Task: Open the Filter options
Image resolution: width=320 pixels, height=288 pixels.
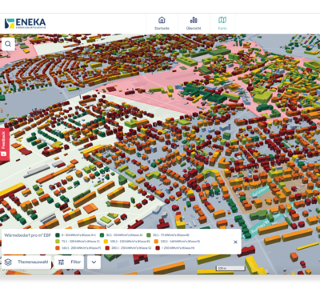Action: (x=69, y=262)
